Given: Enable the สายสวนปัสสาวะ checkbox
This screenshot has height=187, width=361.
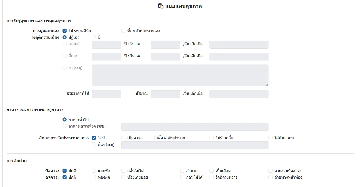Looking at the screenshot, I should point(270,171).
